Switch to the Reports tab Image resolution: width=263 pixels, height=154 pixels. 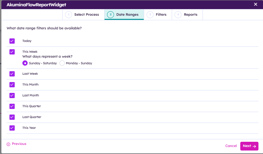[x=187, y=15]
